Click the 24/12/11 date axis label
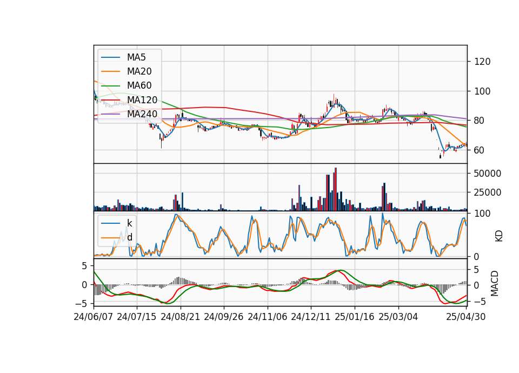 click(x=311, y=317)
